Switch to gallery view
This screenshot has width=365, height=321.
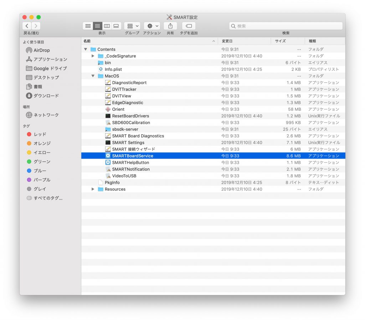[116, 26]
